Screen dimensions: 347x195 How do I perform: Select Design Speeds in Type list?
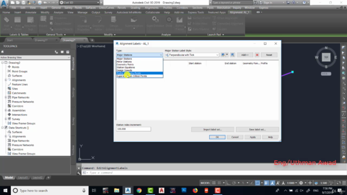tap(139, 70)
